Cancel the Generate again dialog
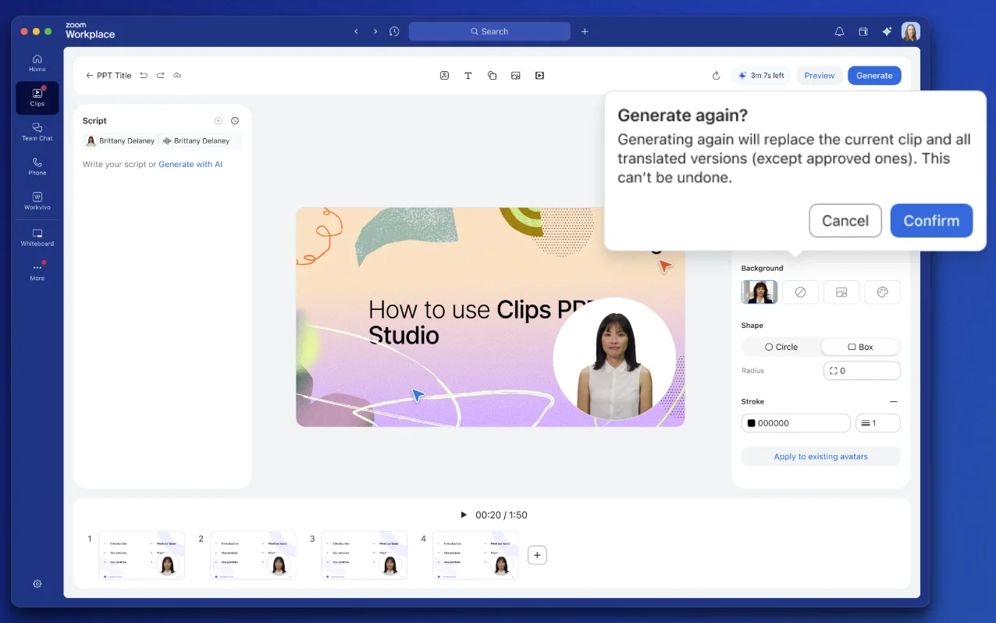 (x=845, y=221)
